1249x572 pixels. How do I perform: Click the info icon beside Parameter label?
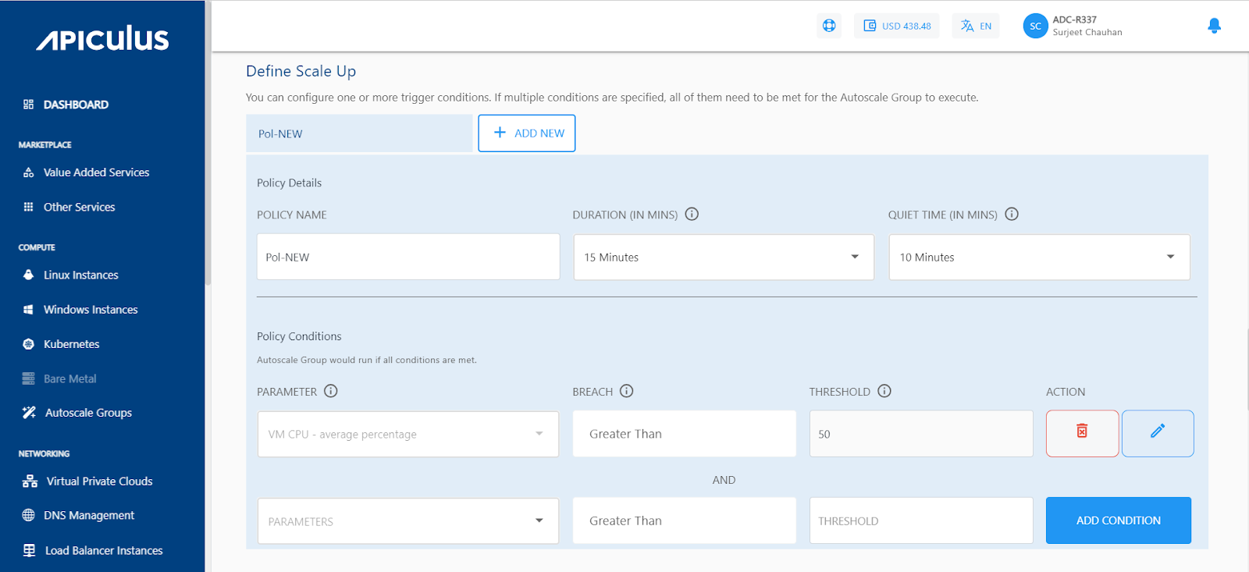(x=331, y=391)
